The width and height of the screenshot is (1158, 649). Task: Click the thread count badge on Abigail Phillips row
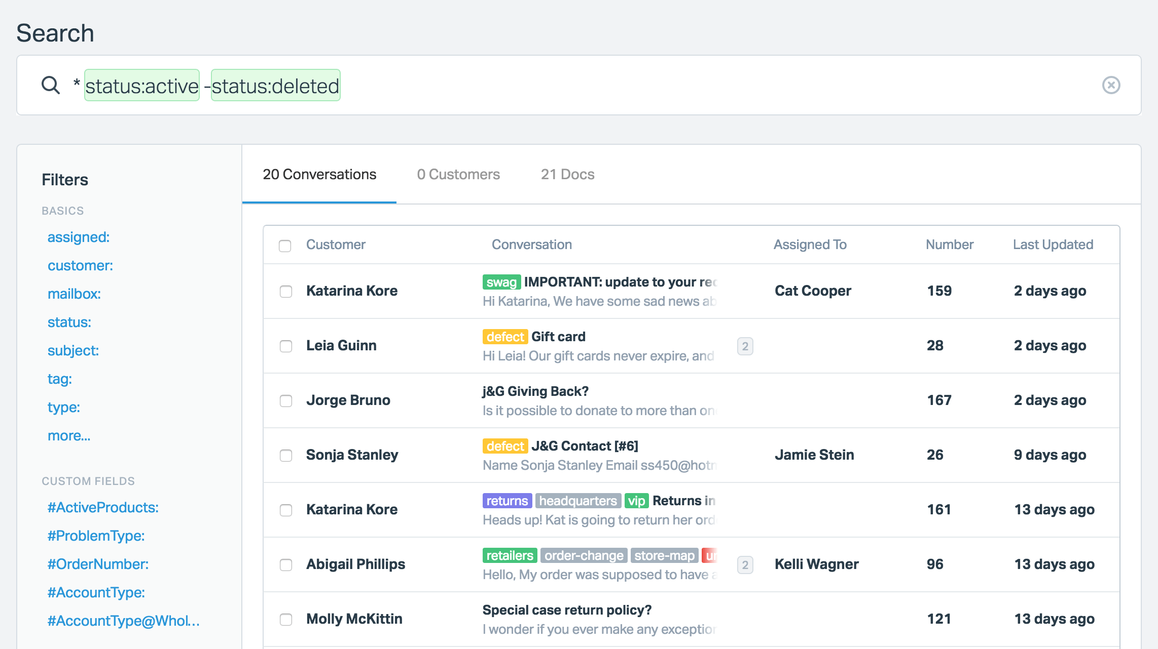tap(745, 565)
